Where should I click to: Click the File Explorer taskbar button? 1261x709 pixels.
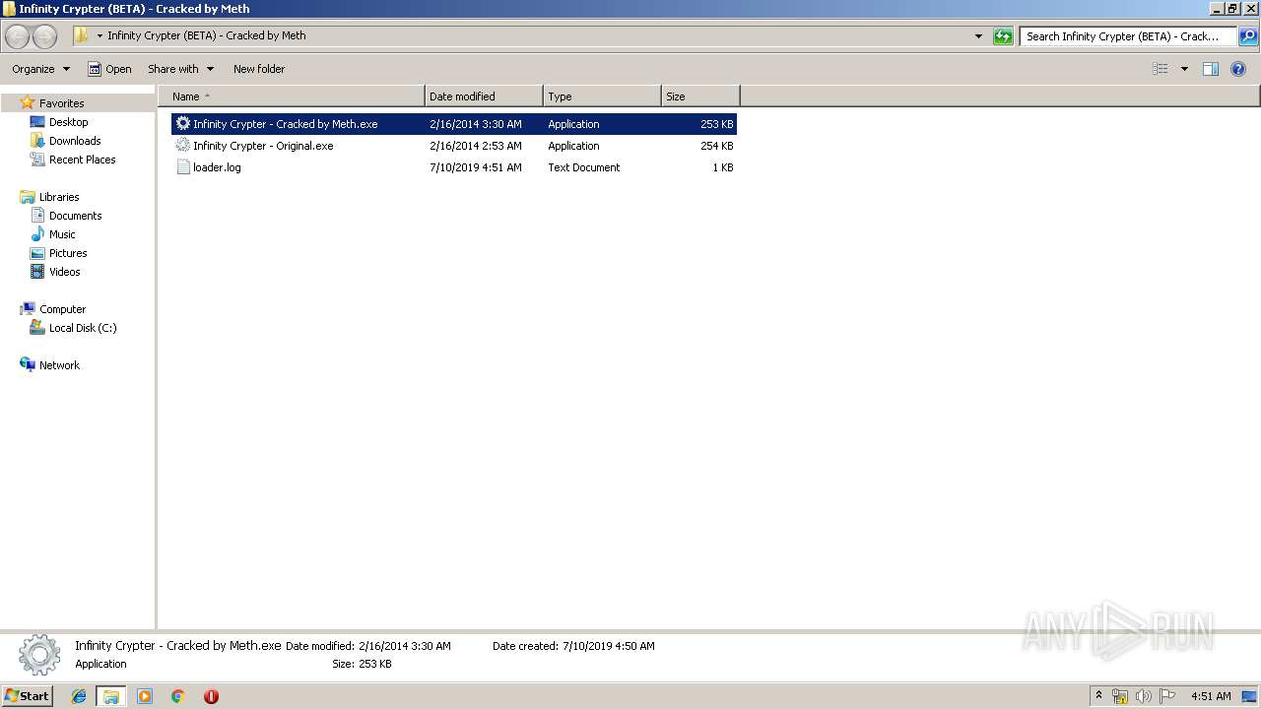click(111, 696)
